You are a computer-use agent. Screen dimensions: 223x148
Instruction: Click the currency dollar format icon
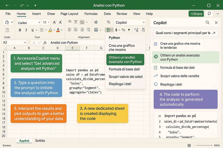point(116,30)
